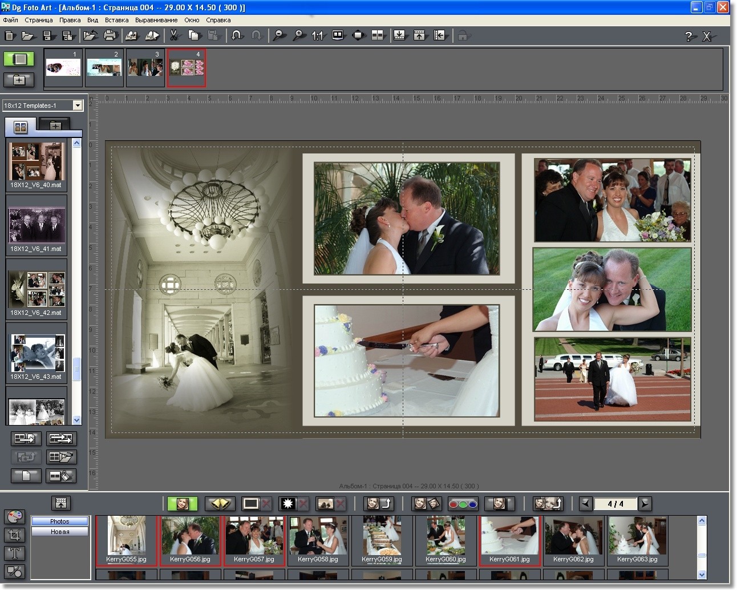The width and height of the screenshot is (737, 591).
Task: Select the Новая folder button
Action: (60, 532)
